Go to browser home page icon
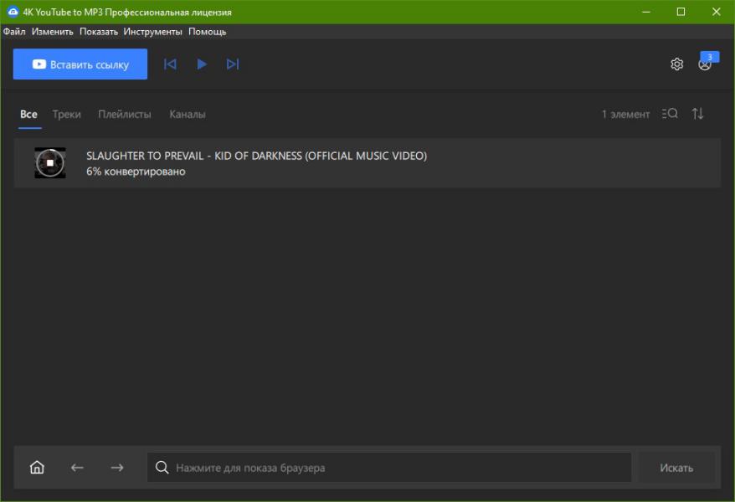Screen dimensions: 735x502 pos(37,468)
